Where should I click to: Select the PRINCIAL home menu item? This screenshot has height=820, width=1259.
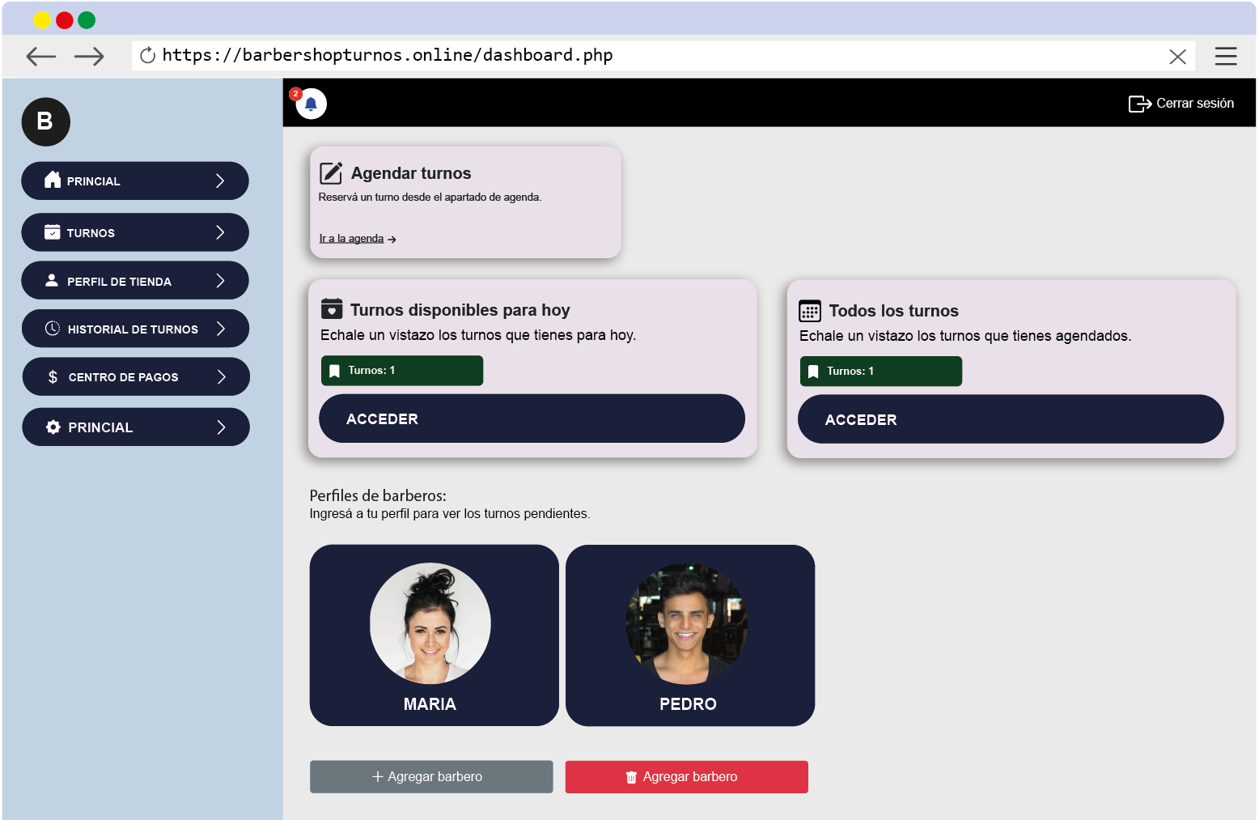coord(134,181)
